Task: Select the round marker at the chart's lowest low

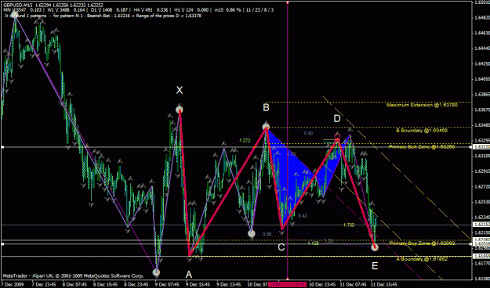Action: point(156,272)
